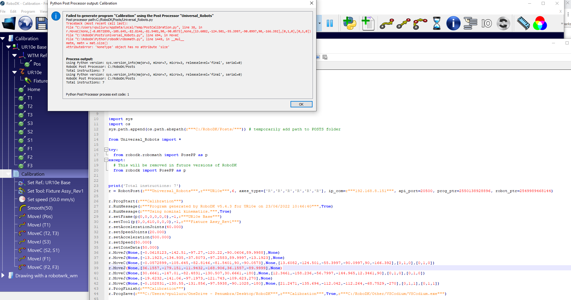Open the Edit menu
The image size is (571, 300).
[x=13, y=11]
